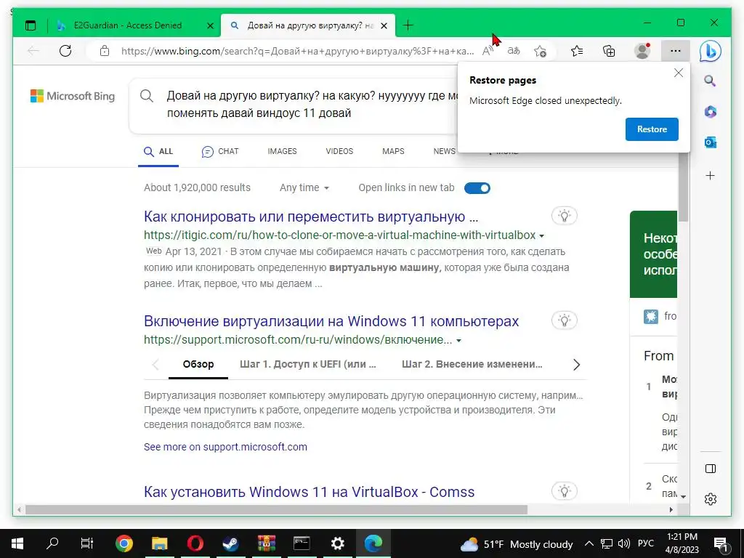The height and width of the screenshot is (558, 744).
Task: Open sidebar search icon
Action: pyautogui.click(x=711, y=81)
